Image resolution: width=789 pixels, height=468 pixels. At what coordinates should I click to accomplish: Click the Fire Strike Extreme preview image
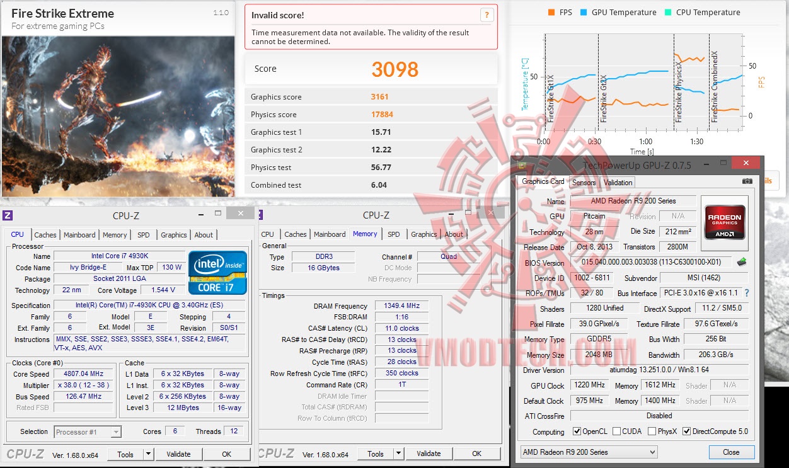tap(118, 116)
